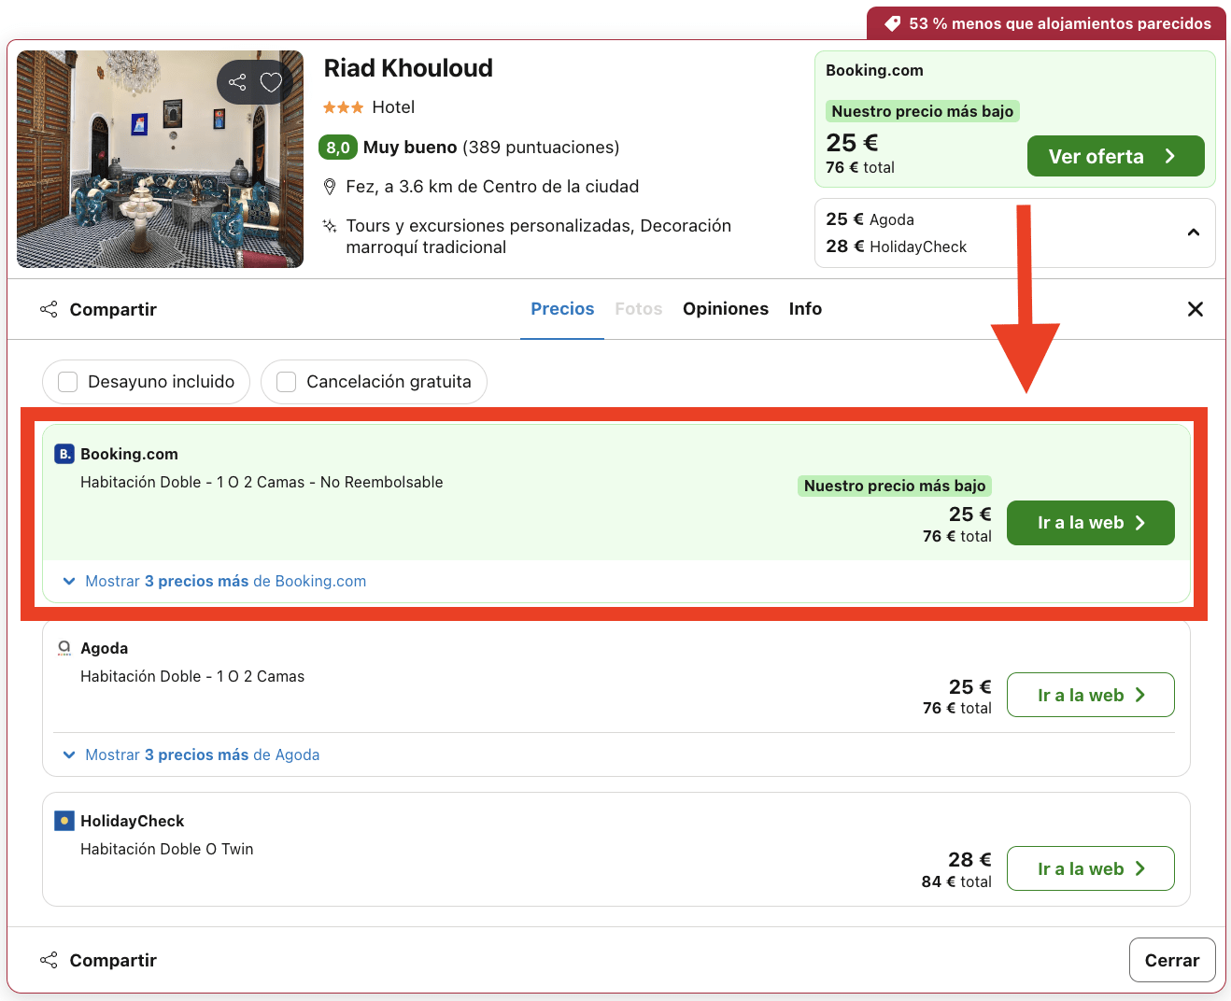This screenshot has width=1231, height=1001.
Task: Click the Agoda logo icon
Action: (x=64, y=648)
